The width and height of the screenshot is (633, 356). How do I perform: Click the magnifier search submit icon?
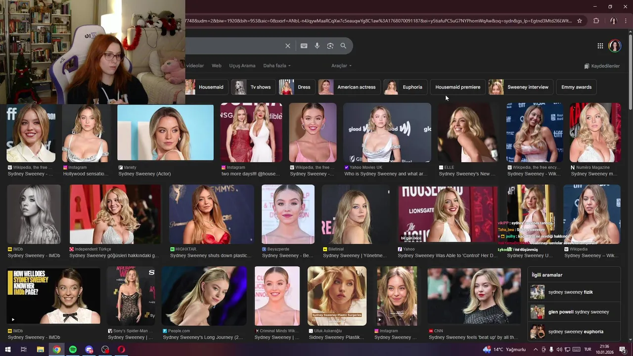[x=343, y=45]
